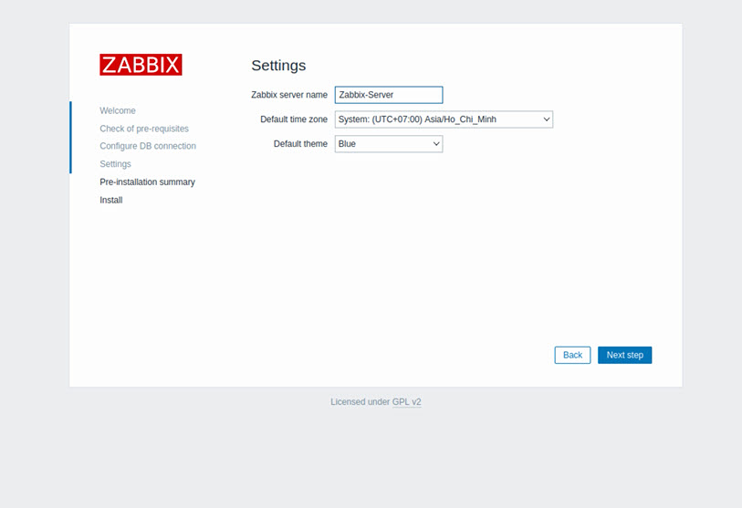Select the Settings step in sidebar
Image resolution: width=742 pixels, height=508 pixels.
click(115, 164)
